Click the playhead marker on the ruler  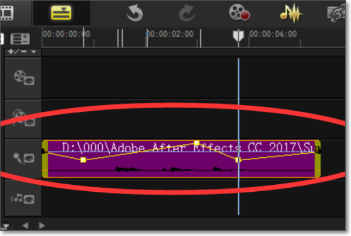pos(238,36)
